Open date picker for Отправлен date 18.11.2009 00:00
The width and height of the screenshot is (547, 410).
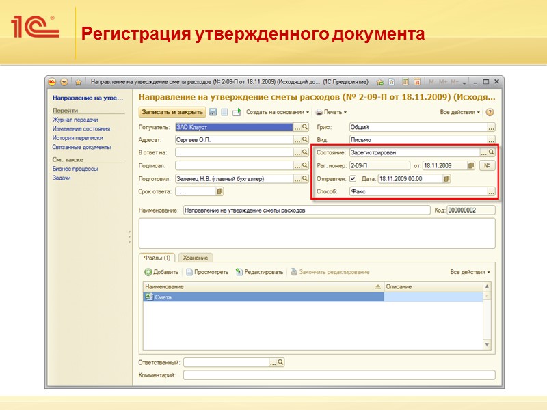click(x=446, y=178)
